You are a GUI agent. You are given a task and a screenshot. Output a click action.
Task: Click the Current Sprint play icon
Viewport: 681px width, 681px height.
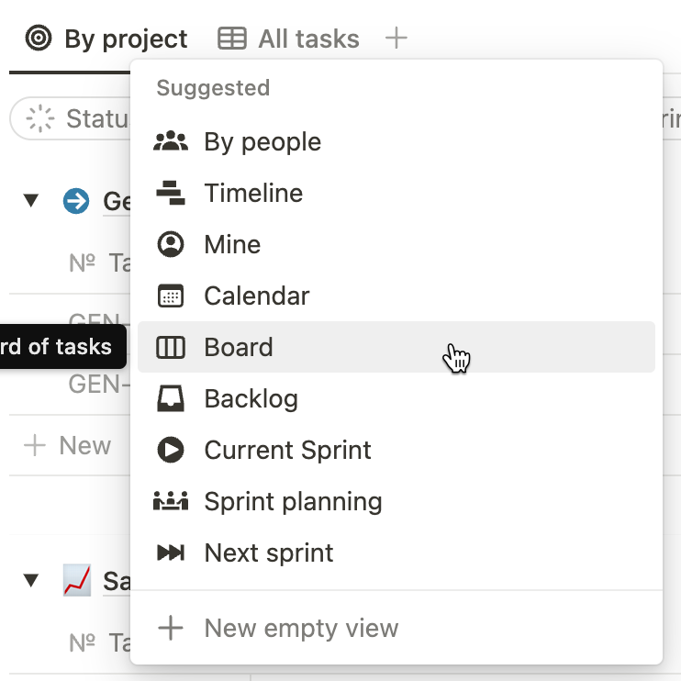coord(171,450)
